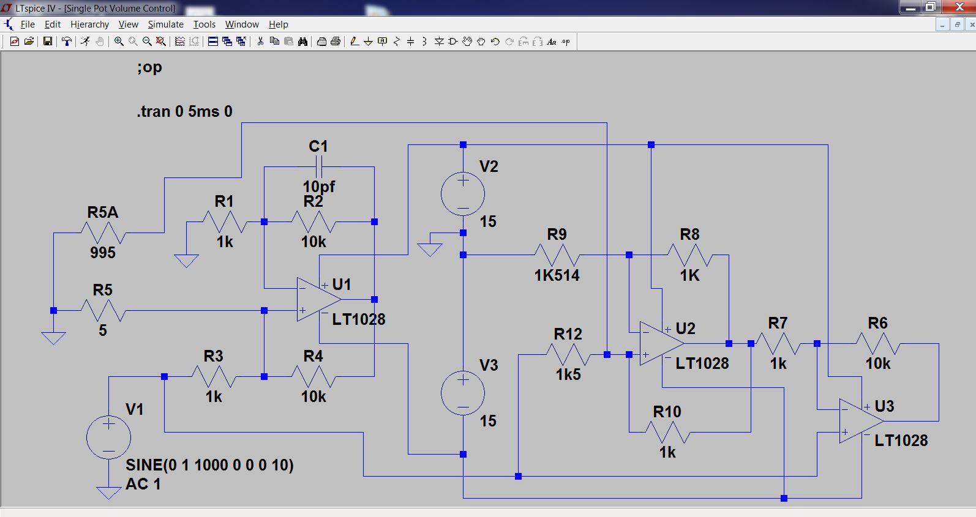This screenshot has width=976, height=517.
Task: Click the AC 1 text under V1
Action: tap(143, 484)
